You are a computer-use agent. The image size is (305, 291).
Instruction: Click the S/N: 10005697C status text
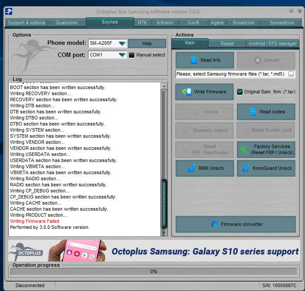pyautogui.click(x=279, y=285)
